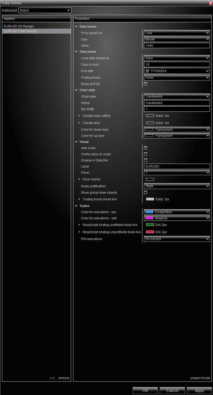The height and width of the screenshot is (395, 213).
Task: Expand NinjaScript strategy unprofitable trade line
Action: (x=79, y=232)
